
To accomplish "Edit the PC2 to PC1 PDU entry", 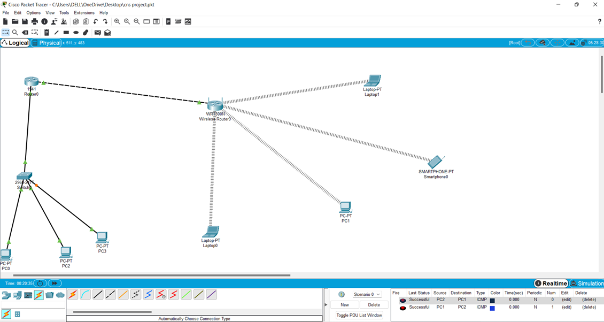I will pos(566,299).
